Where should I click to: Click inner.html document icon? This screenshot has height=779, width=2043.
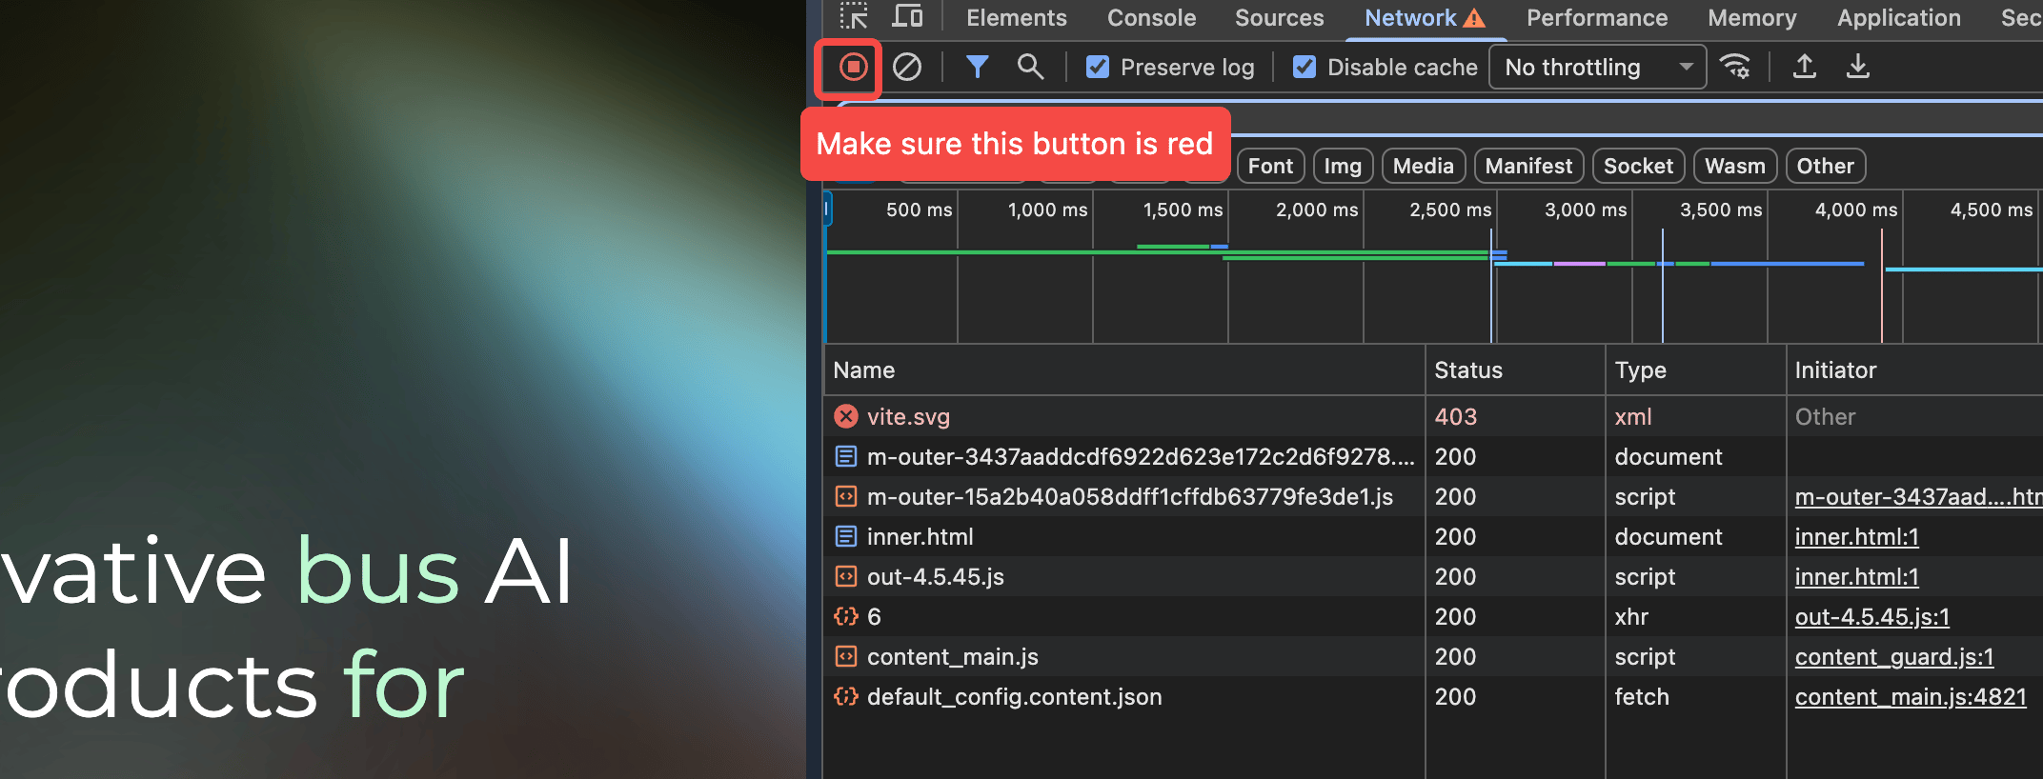click(x=846, y=536)
